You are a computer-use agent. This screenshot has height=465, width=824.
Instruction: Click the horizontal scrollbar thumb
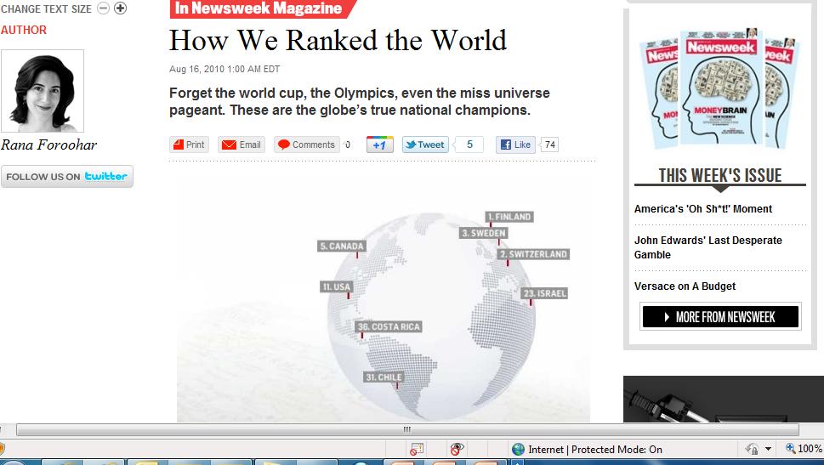click(407, 430)
